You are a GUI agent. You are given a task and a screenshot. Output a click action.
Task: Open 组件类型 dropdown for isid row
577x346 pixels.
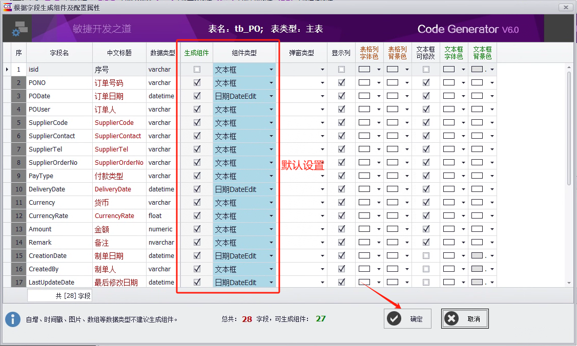pos(271,70)
